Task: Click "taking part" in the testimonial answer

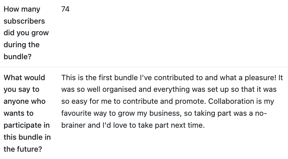Action: (x=212, y=113)
